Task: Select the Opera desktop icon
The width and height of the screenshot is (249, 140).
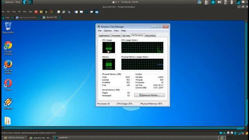Action: (x=8, y=85)
